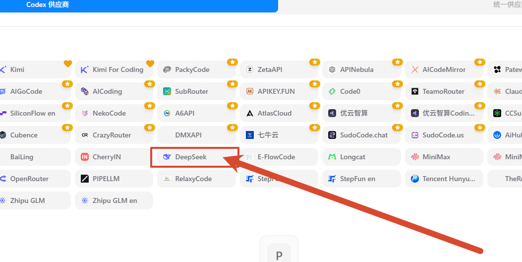Click the AtlasCloud triangle logo icon
The width and height of the screenshot is (522, 262).
(250, 113)
